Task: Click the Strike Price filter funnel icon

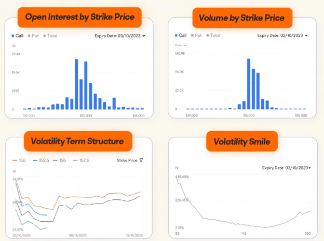Action: (141, 160)
